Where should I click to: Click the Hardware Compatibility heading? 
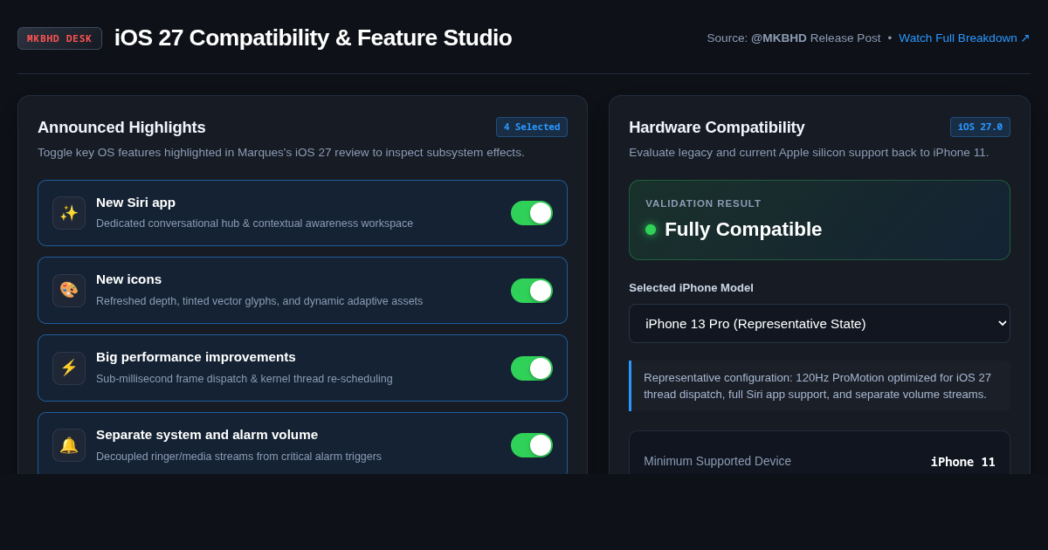(x=717, y=127)
